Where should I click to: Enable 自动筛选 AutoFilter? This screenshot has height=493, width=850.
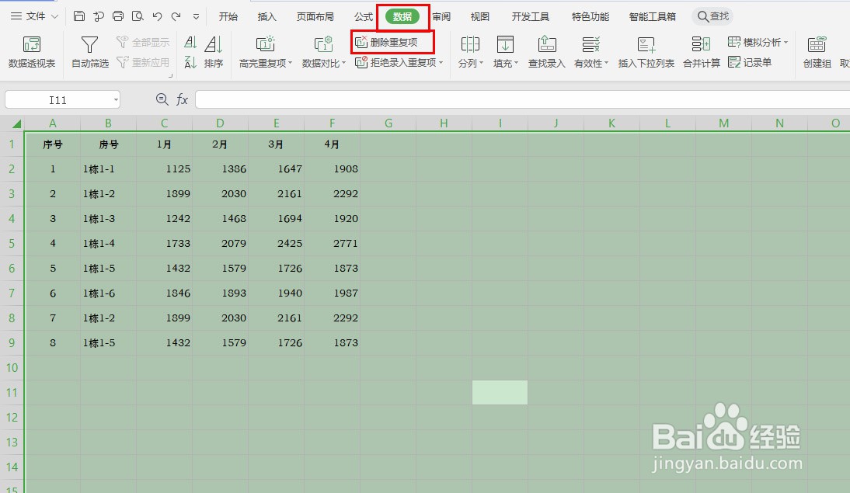[x=89, y=52]
